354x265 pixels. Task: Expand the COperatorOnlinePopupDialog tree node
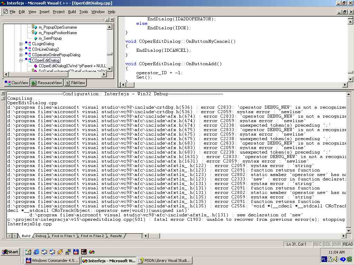click(21, 55)
